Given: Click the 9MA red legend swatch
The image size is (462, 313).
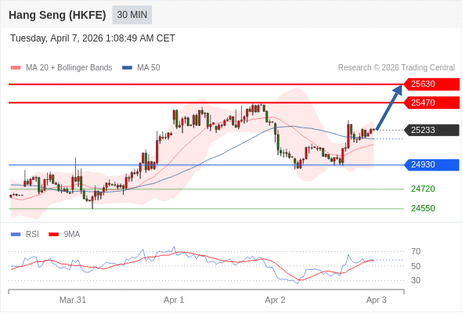Looking at the screenshot, I should click(53, 235).
